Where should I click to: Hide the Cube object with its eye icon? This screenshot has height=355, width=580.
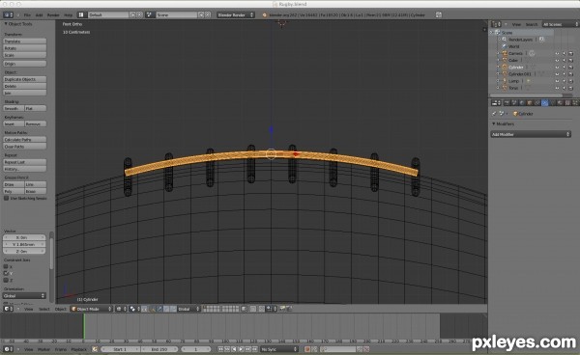click(x=557, y=61)
